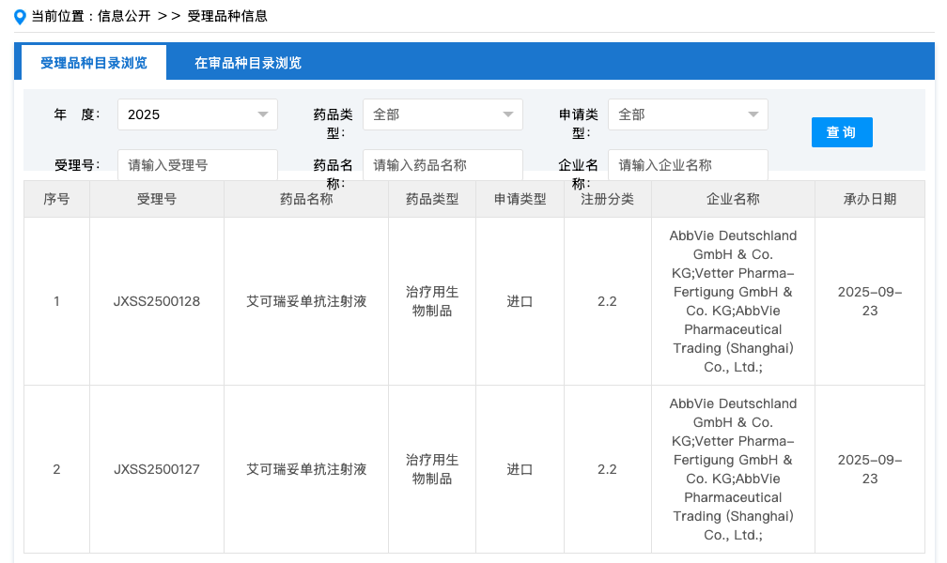The width and height of the screenshot is (947, 563).
Task: Click acceptance number JXSS2500128
Action: [157, 301]
